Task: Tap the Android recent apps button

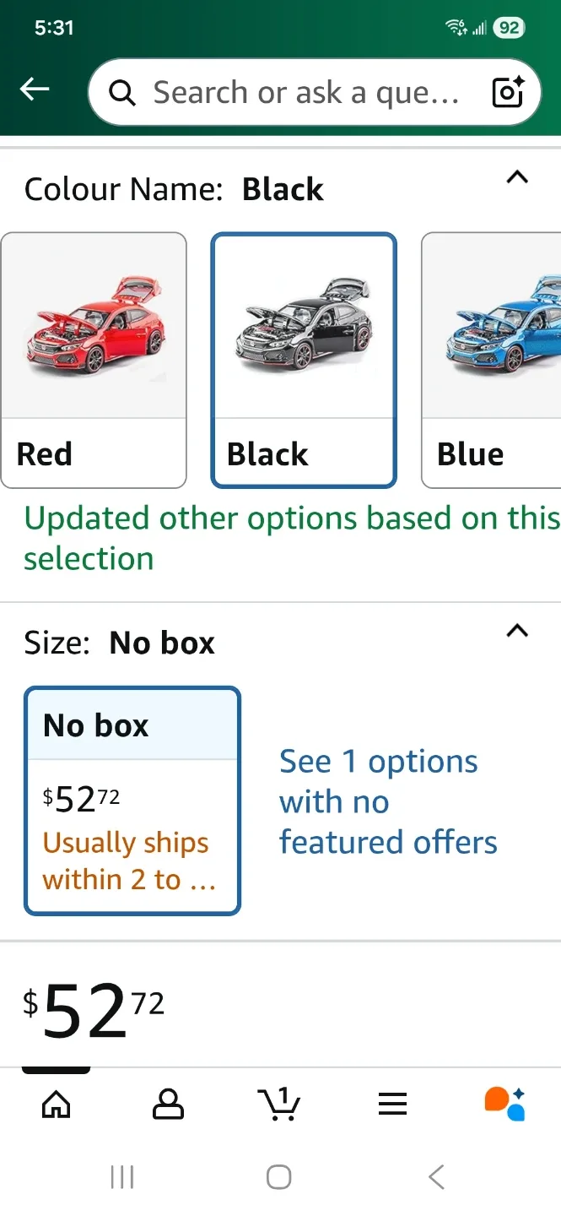Action: point(123,1175)
